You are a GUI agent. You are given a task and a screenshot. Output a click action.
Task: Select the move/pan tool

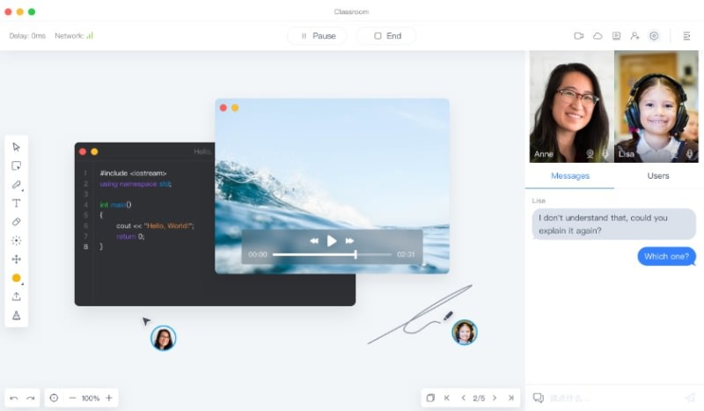(x=16, y=259)
